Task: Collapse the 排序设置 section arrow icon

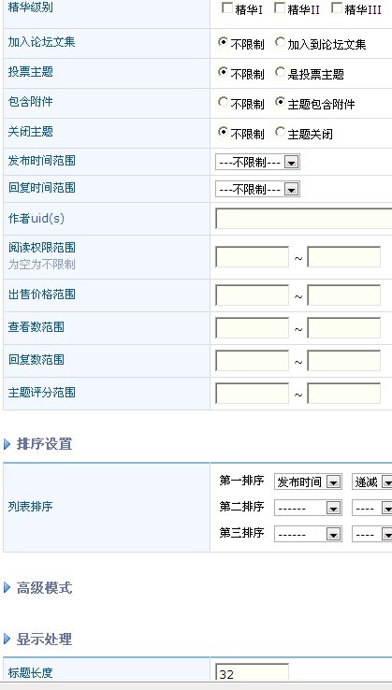Action: (7, 444)
